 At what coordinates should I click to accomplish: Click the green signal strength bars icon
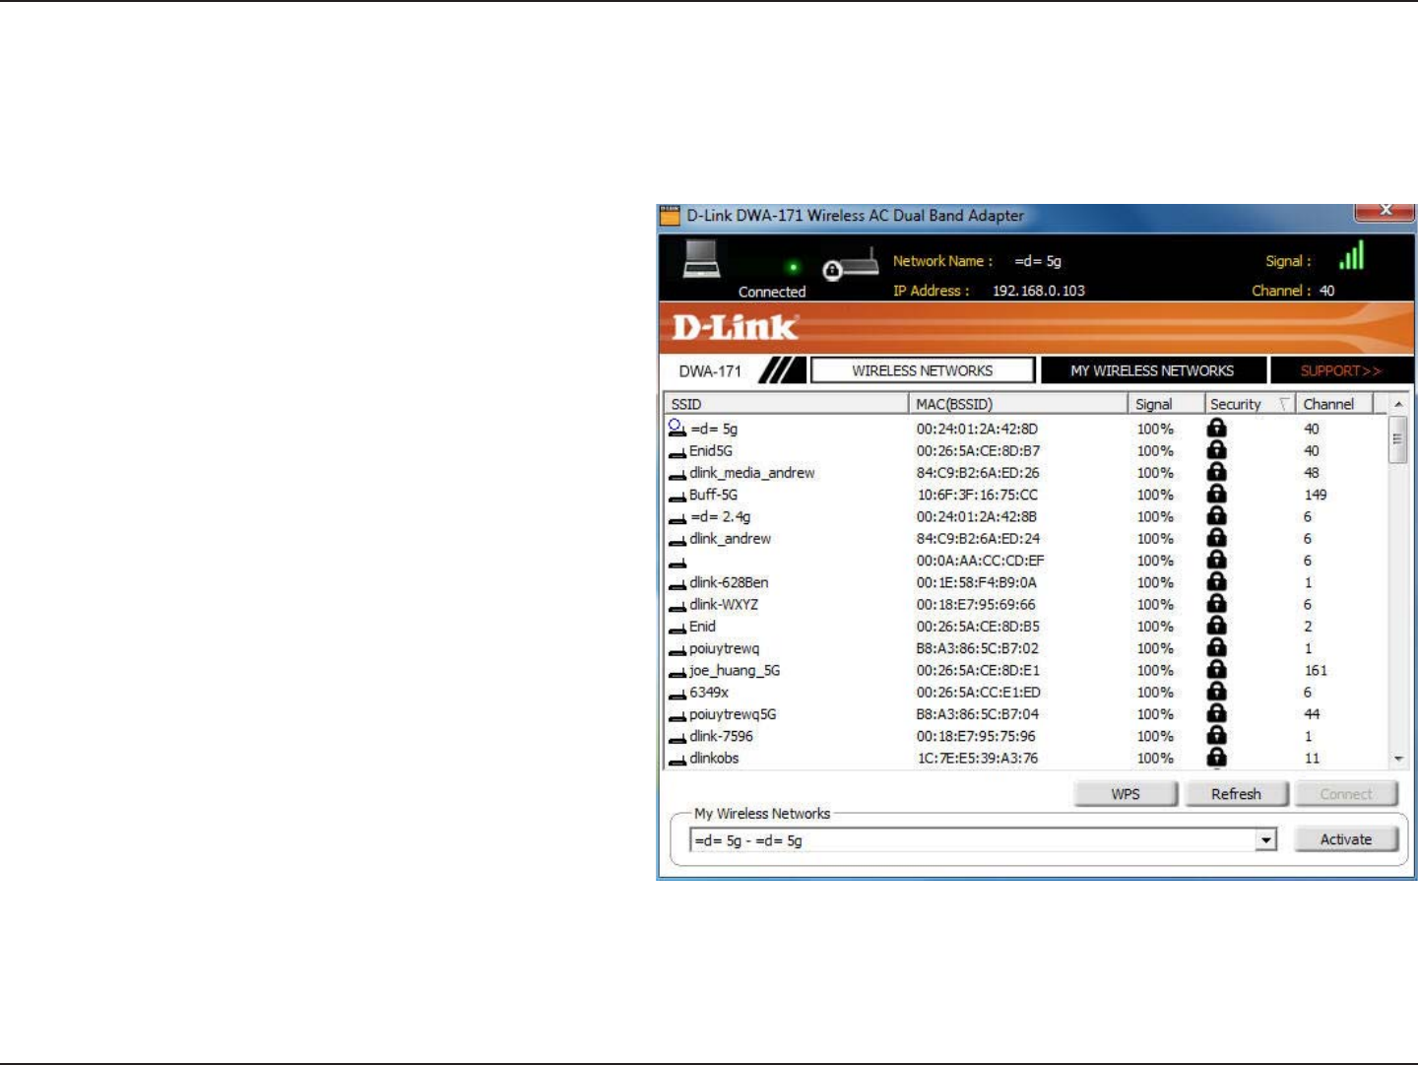tap(1352, 255)
